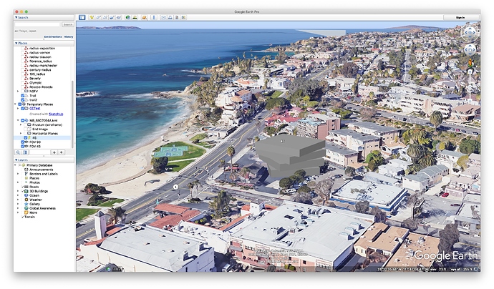This screenshot has width=494, height=289.
Task: Click the Print toolbar icon
Action: [170, 17]
